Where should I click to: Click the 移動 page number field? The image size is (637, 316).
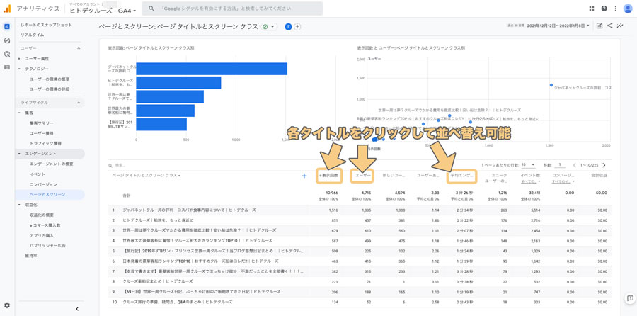tap(560, 165)
